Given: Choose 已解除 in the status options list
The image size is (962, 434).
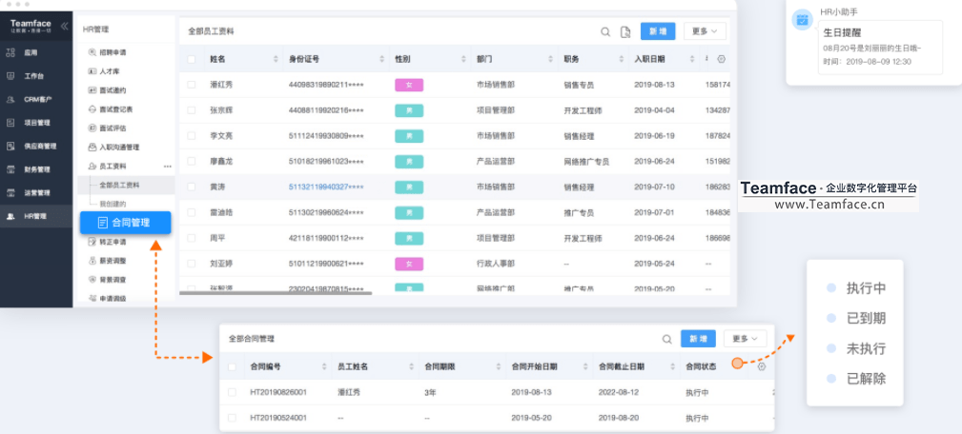Looking at the screenshot, I should coord(866,379).
